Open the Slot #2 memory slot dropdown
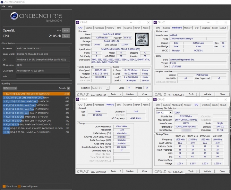Viewport: 231px width, 190px height. pyautogui.click(x=164, y=113)
